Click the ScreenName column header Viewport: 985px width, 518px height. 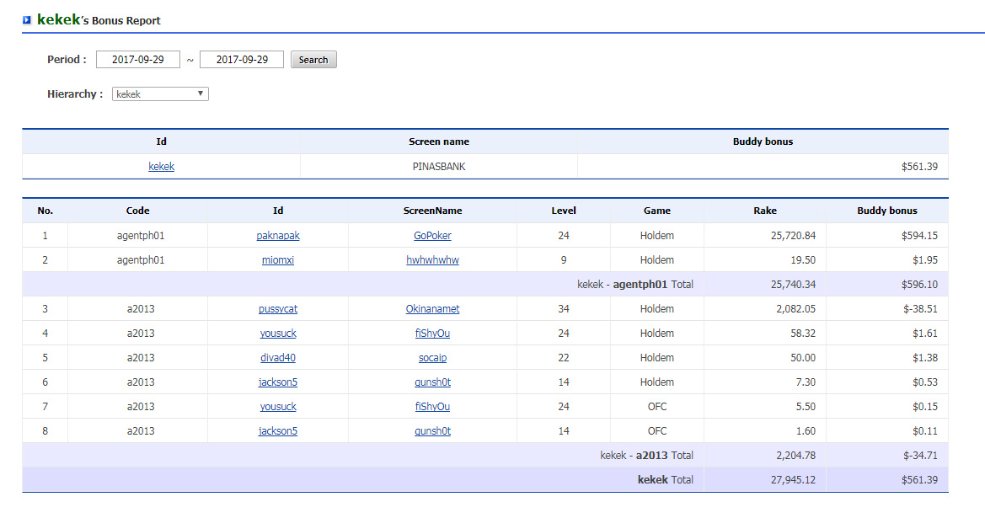click(x=432, y=211)
